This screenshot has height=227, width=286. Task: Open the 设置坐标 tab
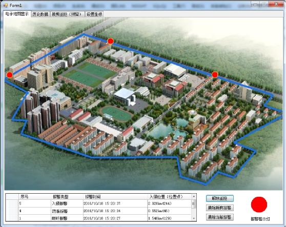[94, 14]
